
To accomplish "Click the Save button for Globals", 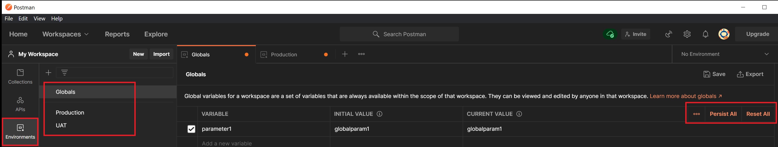I will coord(714,74).
